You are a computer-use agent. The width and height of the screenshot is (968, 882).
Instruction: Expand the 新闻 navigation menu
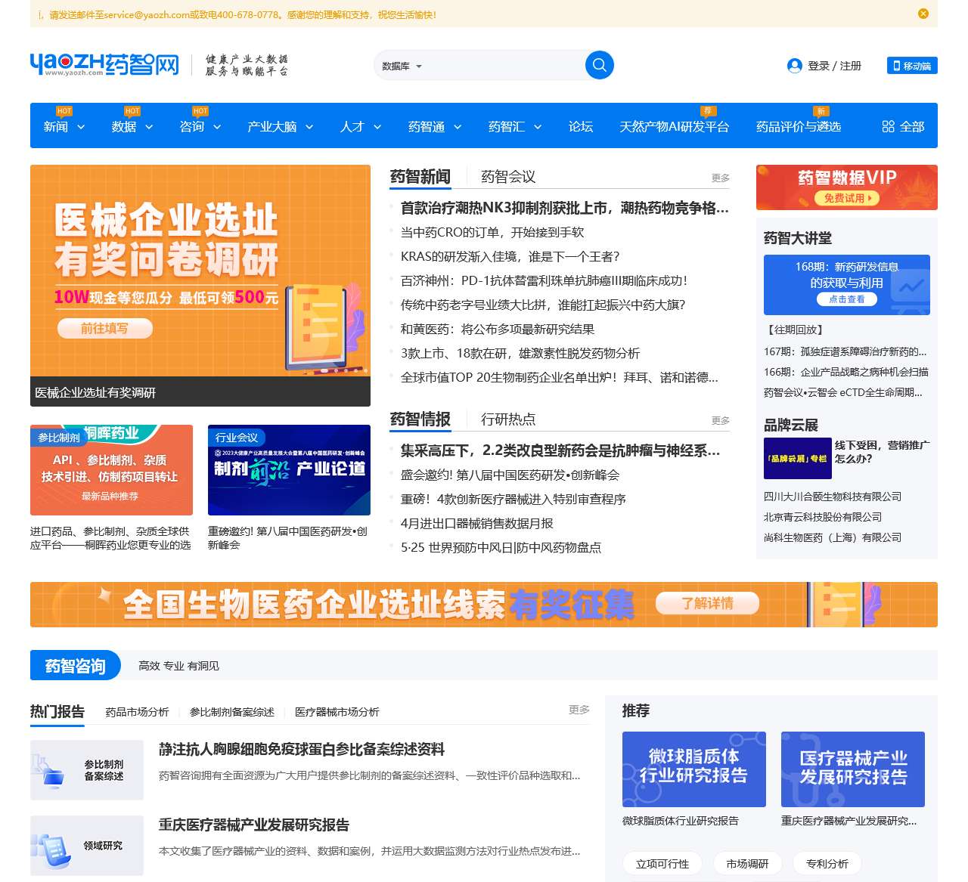(64, 126)
